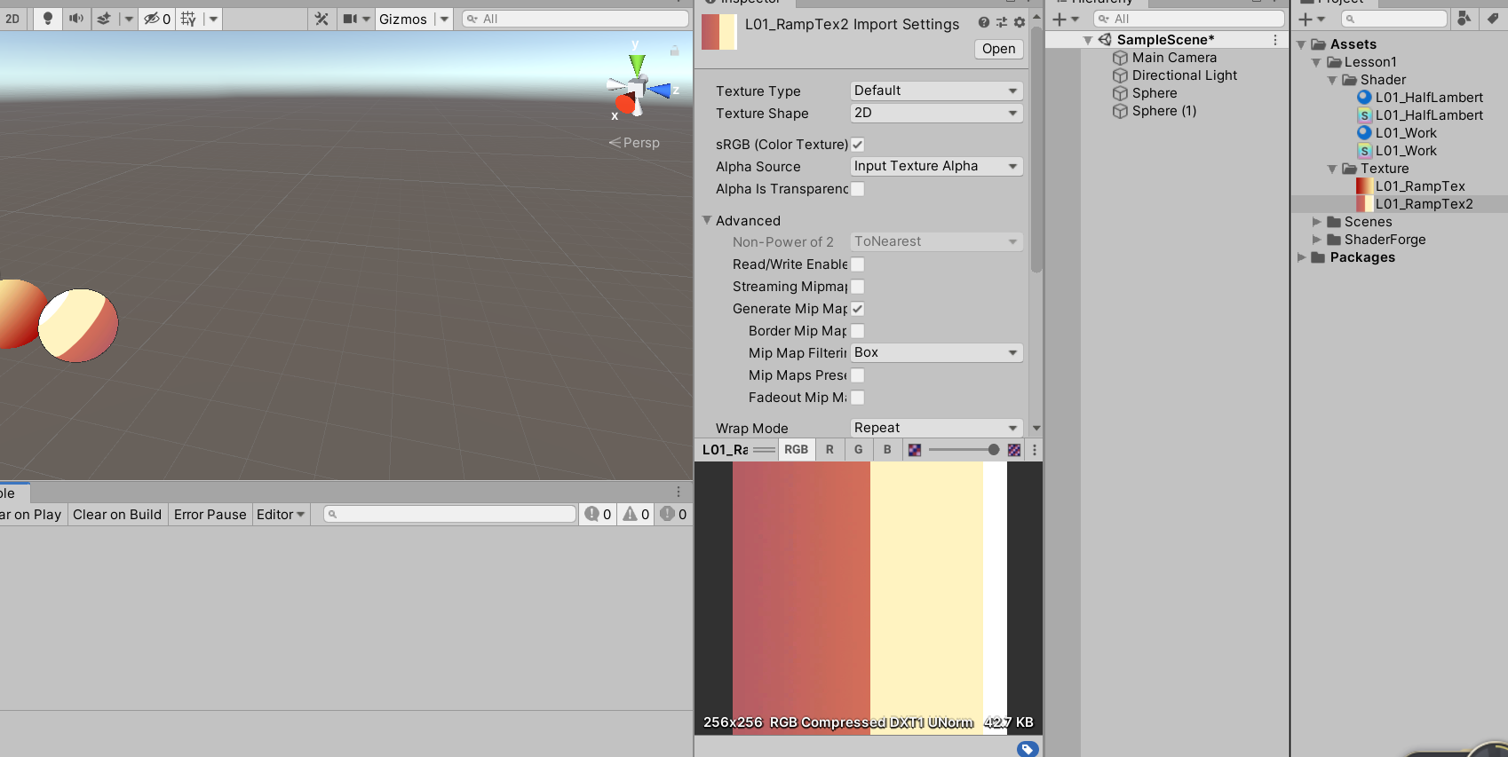The image size is (1508, 757).
Task: Toggle console warning messages count icon
Action: click(636, 515)
